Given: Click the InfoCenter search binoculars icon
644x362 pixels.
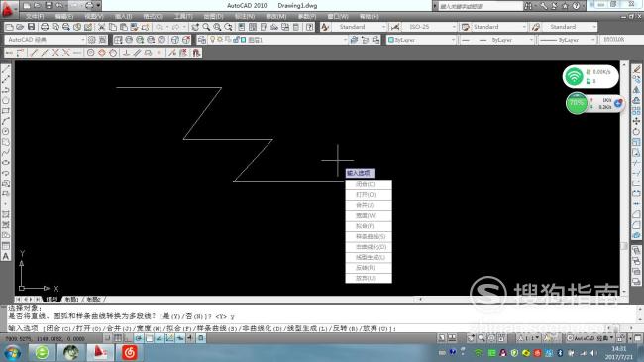Looking at the screenshot, I should click(528, 6).
